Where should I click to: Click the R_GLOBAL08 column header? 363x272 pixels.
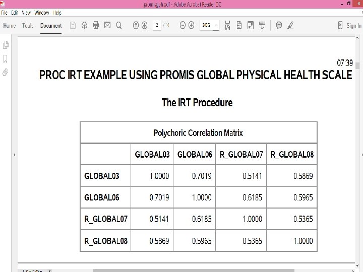point(292,155)
